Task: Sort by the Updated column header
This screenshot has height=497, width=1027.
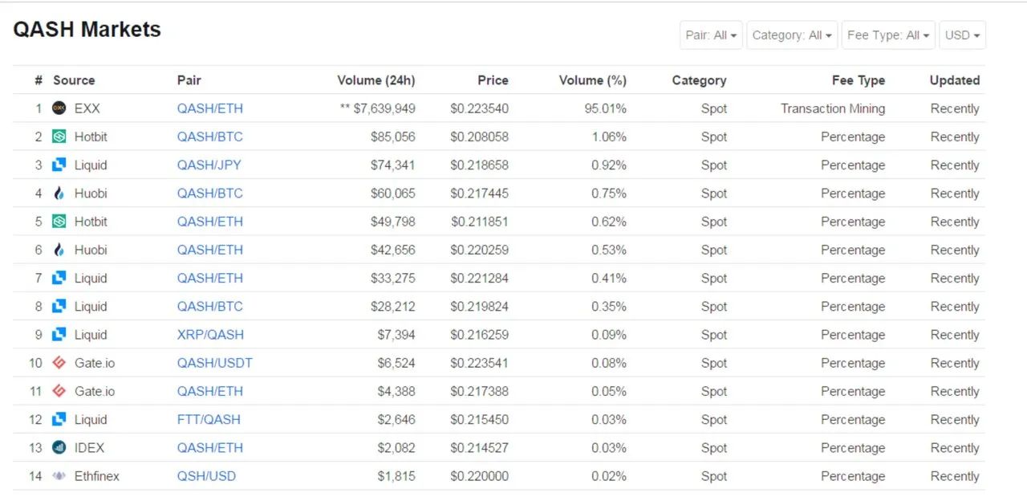Action: 955,80
